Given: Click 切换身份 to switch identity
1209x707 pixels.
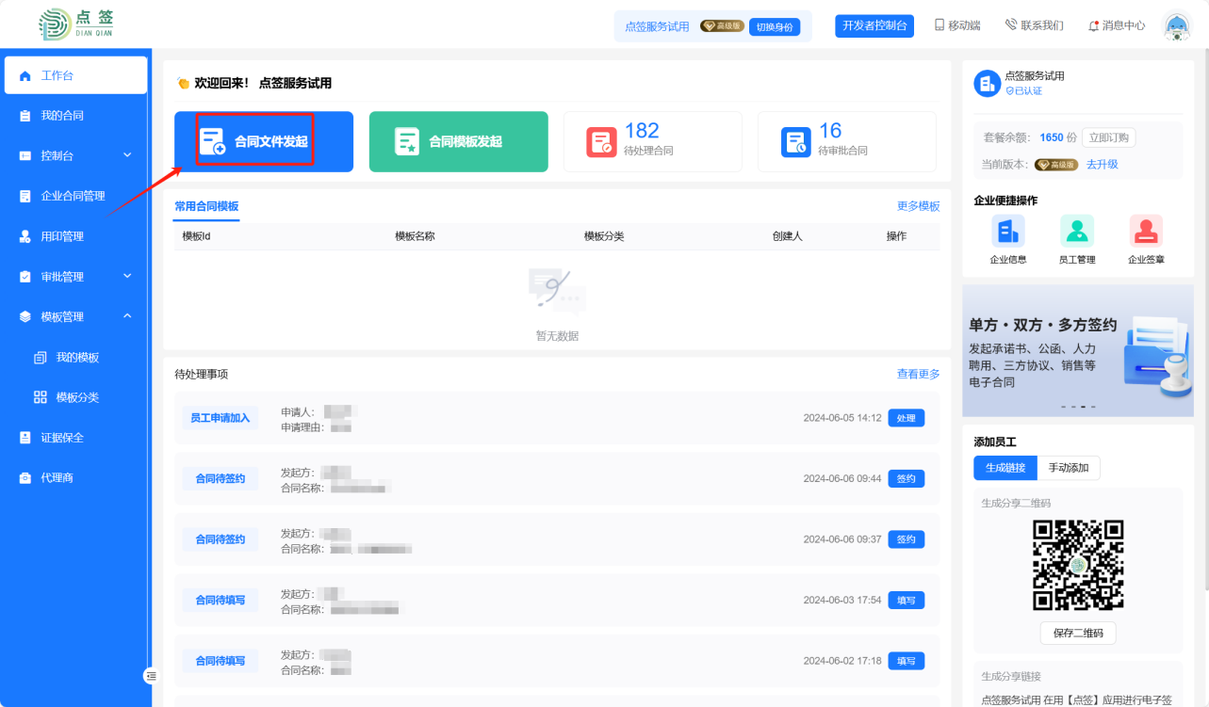Looking at the screenshot, I should coord(775,26).
